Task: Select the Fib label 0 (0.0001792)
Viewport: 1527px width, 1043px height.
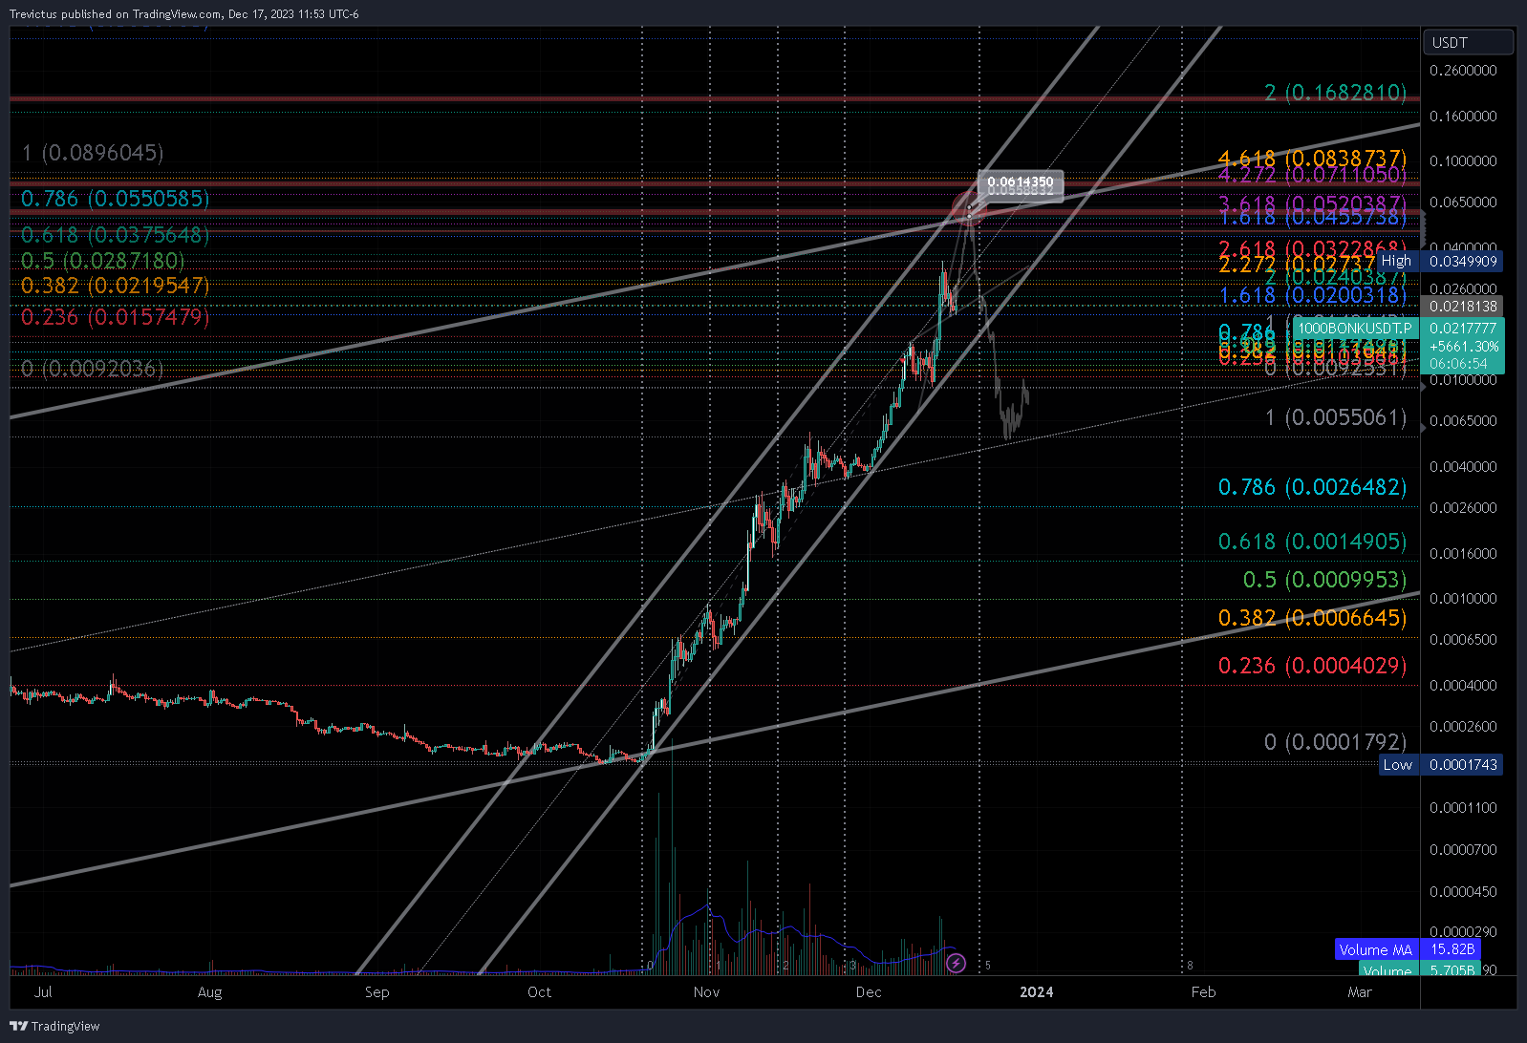Action: point(1335,742)
